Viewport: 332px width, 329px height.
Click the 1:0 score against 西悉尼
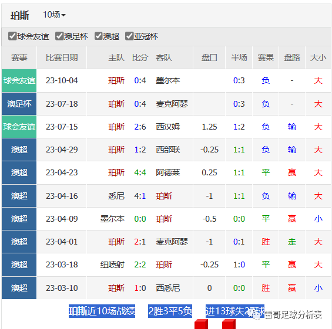click(140, 288)
